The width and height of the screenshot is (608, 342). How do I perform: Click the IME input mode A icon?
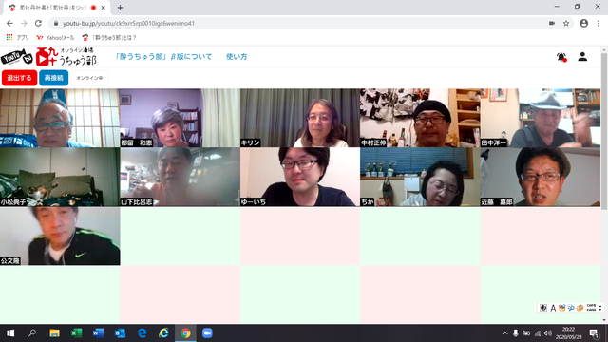click(553, 308)
